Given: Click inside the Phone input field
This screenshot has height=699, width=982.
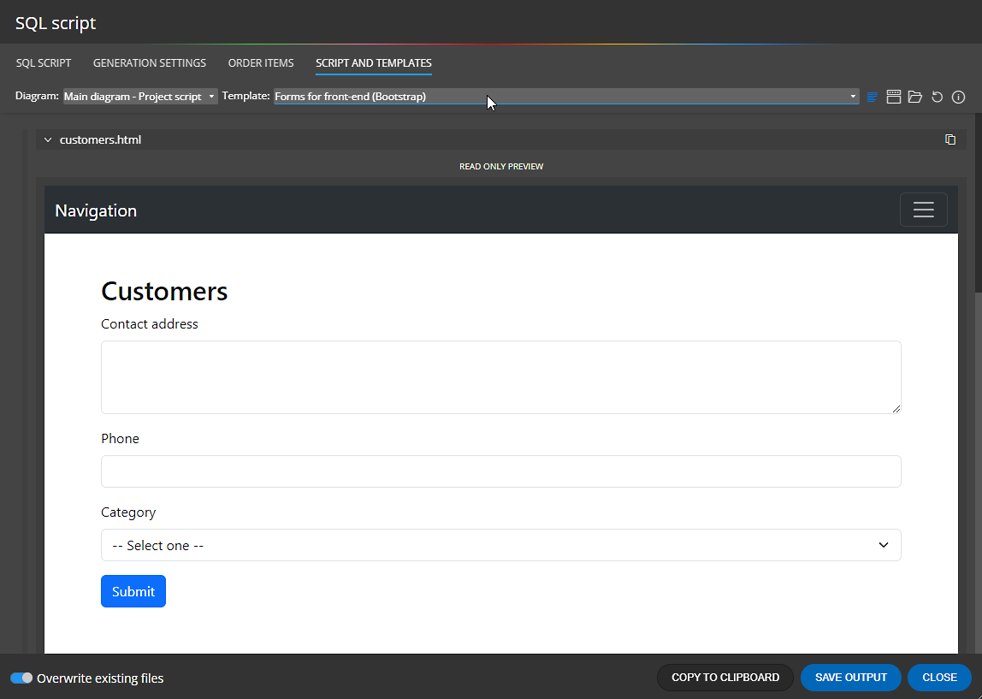Looking at the screenshot, I should (x=500, y=471).
